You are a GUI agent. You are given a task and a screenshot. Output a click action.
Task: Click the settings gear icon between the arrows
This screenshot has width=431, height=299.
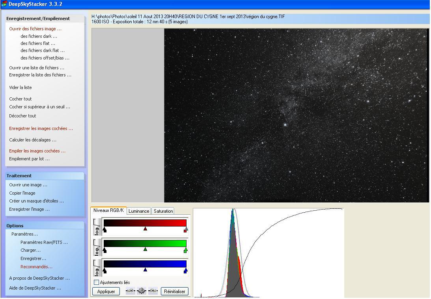[x=141, y=291]
